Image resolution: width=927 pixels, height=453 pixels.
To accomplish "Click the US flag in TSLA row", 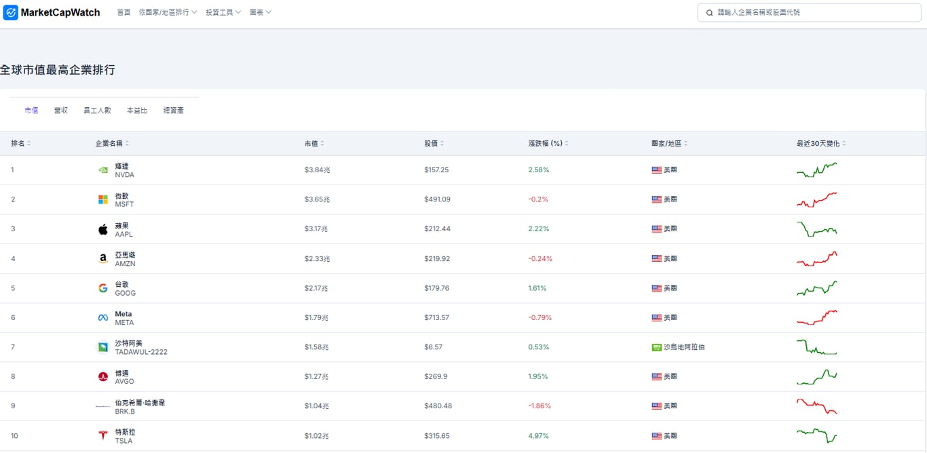I will pos(656,435).
